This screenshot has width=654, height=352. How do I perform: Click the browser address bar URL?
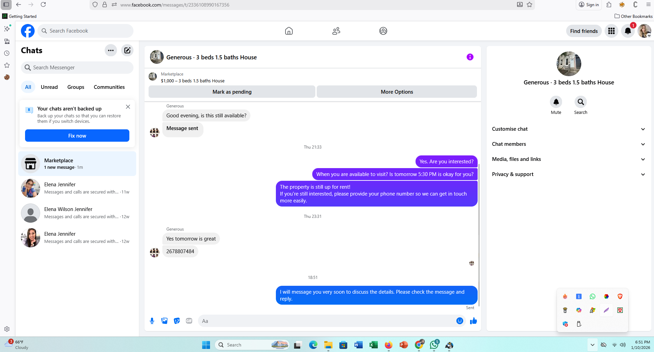click(x=175, y=5)
